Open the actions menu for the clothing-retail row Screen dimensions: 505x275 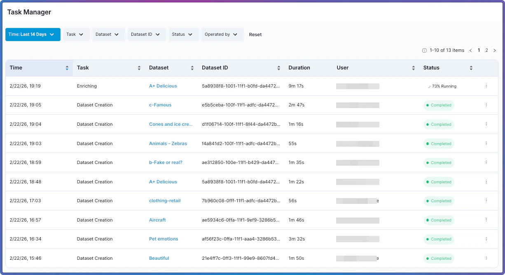(486, 201)
